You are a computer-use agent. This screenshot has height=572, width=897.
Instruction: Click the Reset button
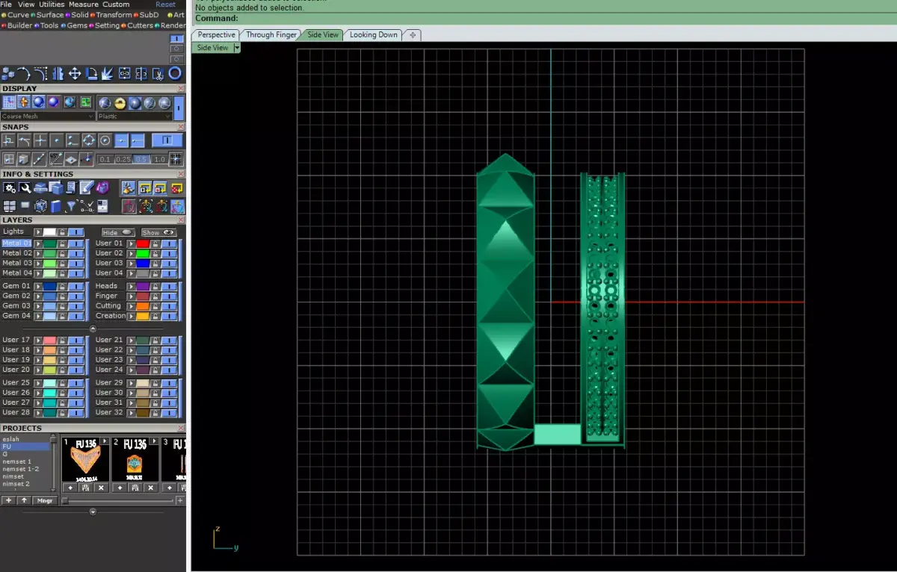[165, 4]
